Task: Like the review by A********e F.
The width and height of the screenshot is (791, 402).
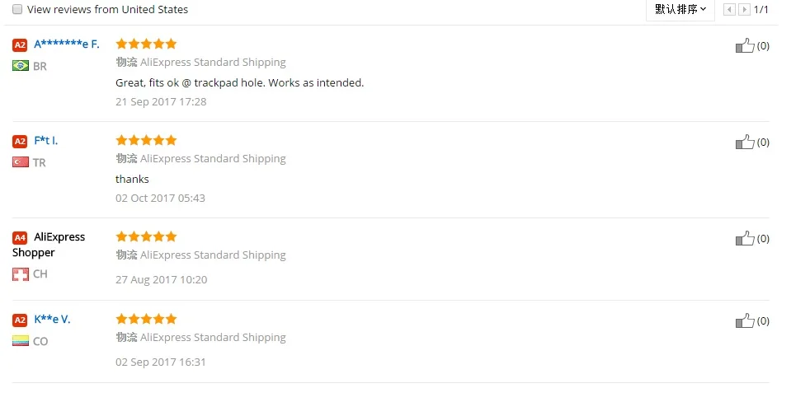Action: point(745,46)
